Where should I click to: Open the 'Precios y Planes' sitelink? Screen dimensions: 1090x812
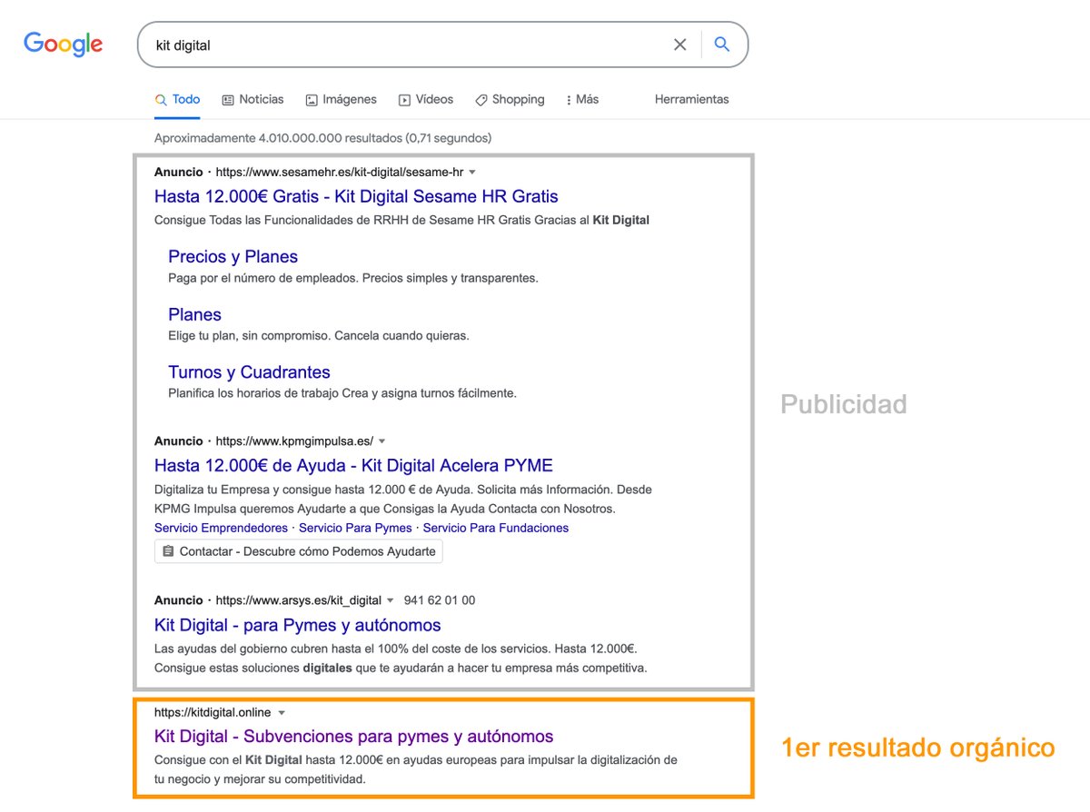(x=233, y=257)
